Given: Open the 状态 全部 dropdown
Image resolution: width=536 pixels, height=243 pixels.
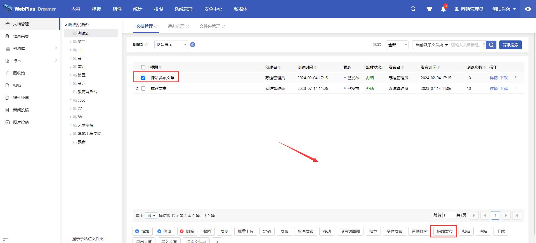Looking at the screenshot, I should (397, 45).
